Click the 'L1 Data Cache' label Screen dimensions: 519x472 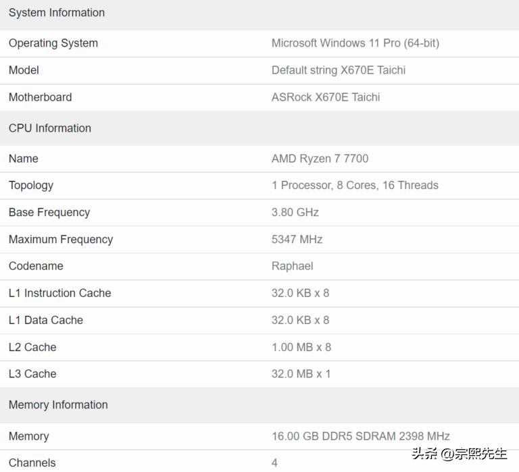coord(46,321)
